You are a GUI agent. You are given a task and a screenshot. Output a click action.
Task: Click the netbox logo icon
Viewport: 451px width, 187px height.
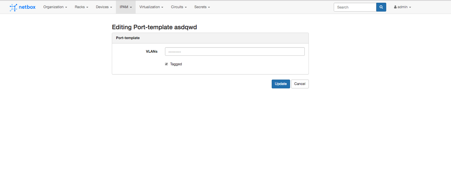13,7
